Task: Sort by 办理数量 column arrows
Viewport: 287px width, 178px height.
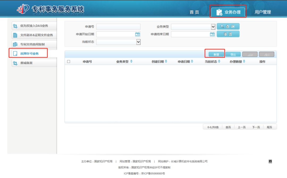Action: point(244,61)
